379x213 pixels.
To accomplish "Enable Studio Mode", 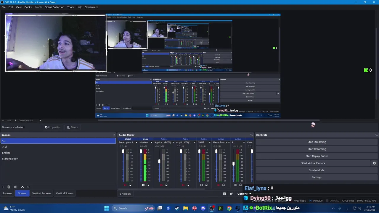I will click(317, 170).
